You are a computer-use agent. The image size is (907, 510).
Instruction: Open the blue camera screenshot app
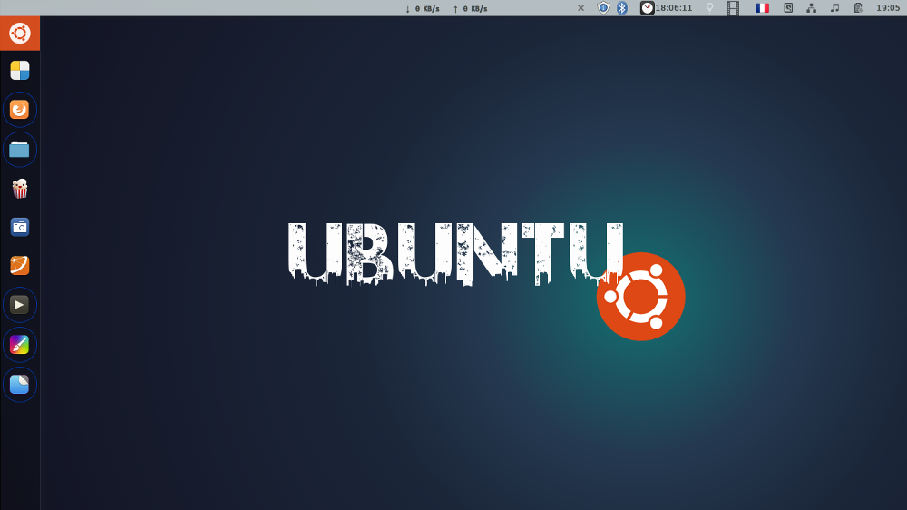pos(20,227)
